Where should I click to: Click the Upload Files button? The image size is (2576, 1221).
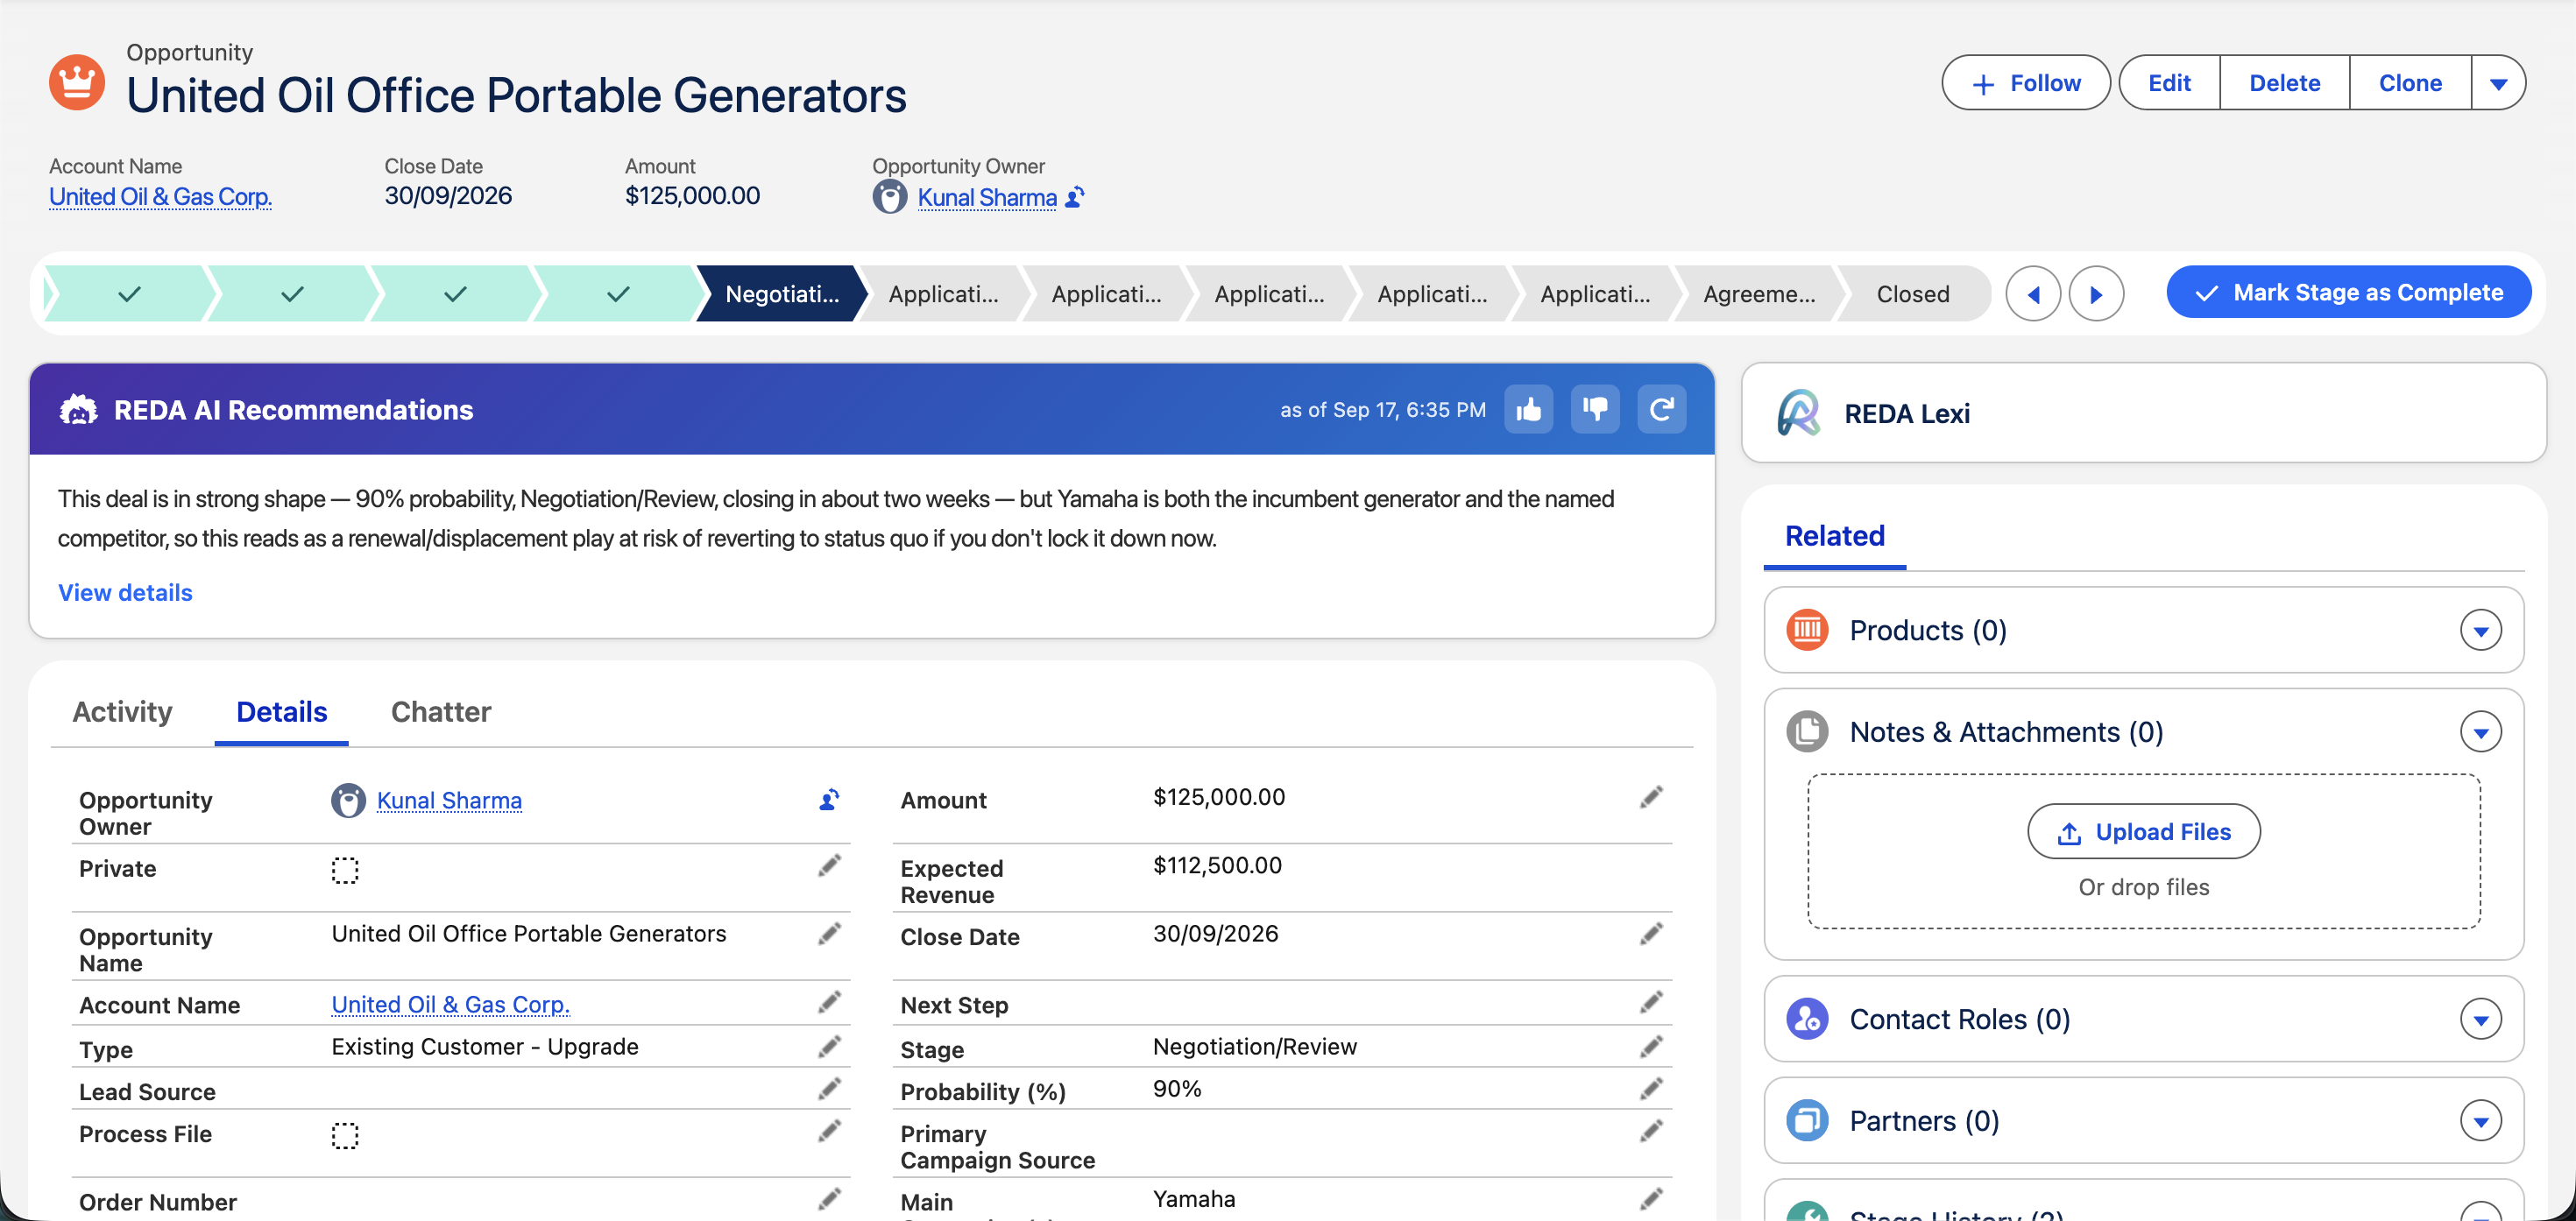point(2143,831)
